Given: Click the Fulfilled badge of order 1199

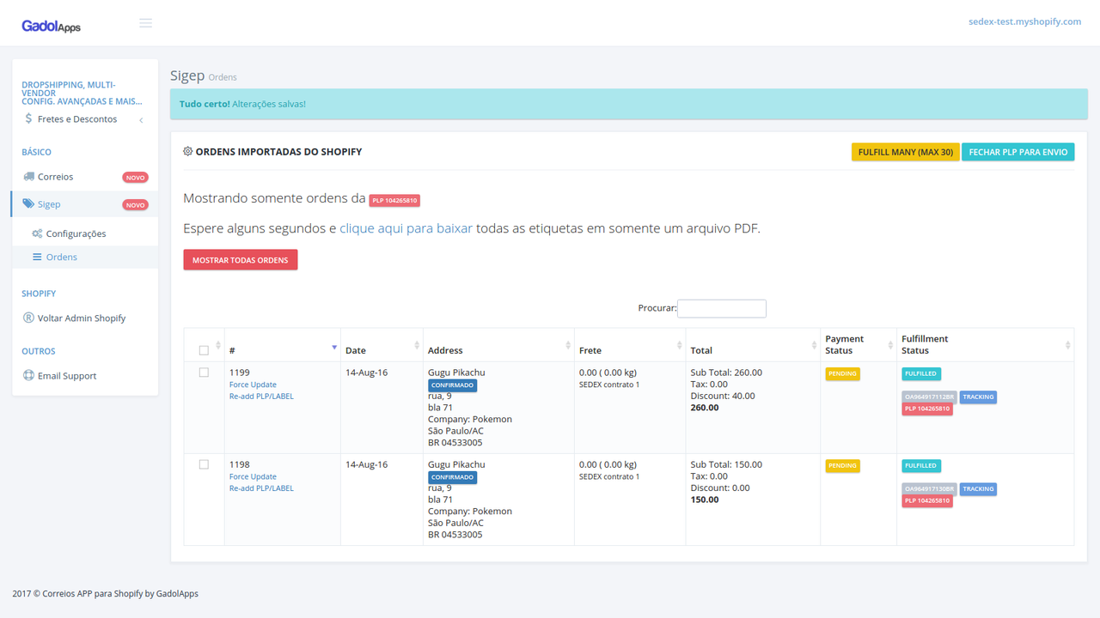Looking at the screenshot, I should click(921, 373).
